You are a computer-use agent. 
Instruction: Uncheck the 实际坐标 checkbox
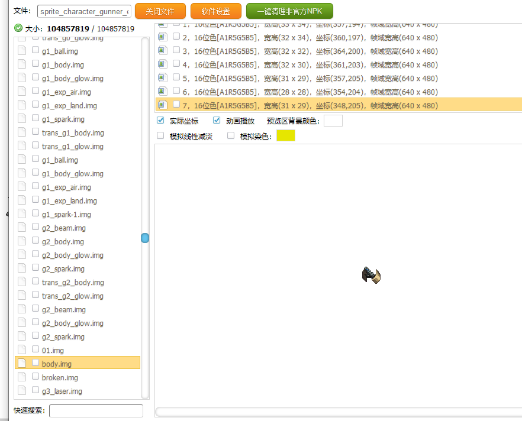click(160, 121)
